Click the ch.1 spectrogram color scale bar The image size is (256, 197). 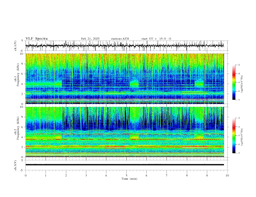pos(234,82)
